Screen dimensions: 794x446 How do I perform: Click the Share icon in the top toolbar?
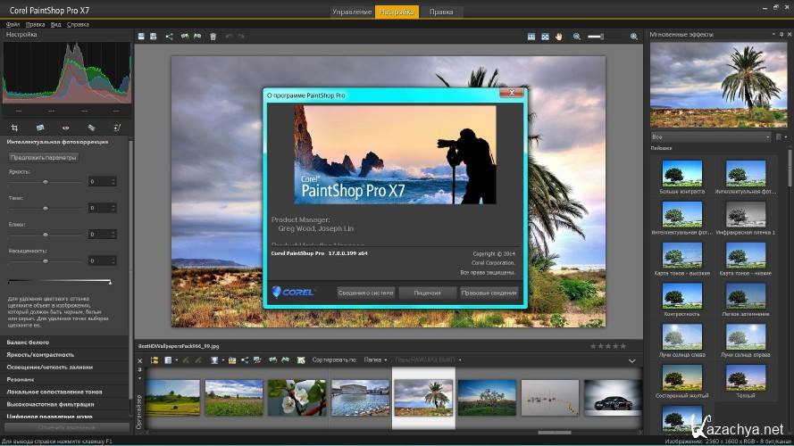click(170, 37)
